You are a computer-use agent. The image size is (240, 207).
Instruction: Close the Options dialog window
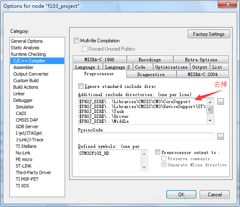click(228, 4)
